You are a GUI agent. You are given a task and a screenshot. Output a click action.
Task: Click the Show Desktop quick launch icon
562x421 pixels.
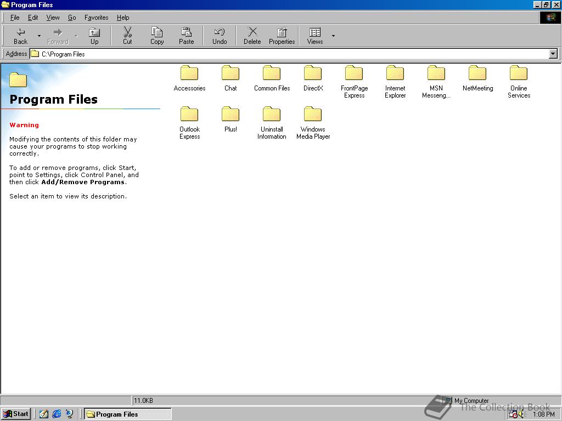coord(44,414)
